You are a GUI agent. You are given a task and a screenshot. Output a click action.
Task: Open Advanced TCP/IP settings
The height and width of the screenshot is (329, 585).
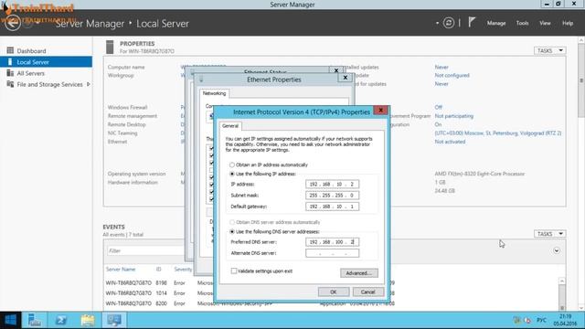pos(358,273)
